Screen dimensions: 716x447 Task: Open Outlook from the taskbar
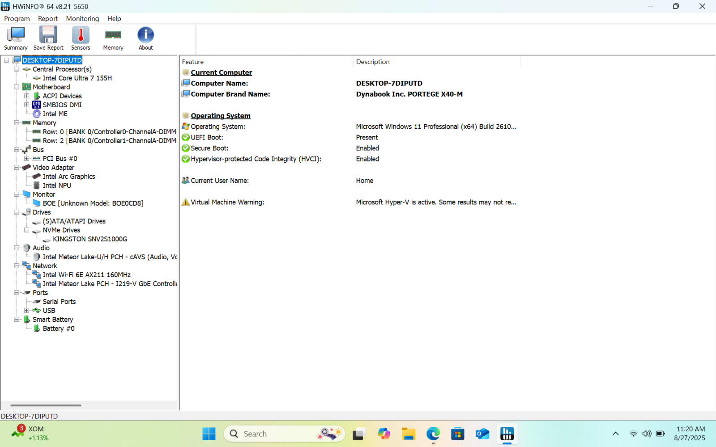pyautogui.click(x=482, y=434)
